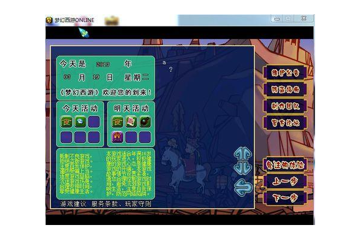360x240 pixels.
Task: Open the 游戏建议 link
Action: (x=73, y=204)
